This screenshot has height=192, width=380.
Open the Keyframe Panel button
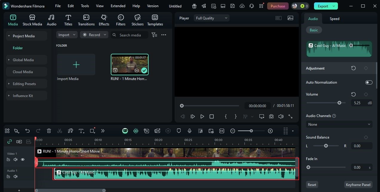point(358,185)
